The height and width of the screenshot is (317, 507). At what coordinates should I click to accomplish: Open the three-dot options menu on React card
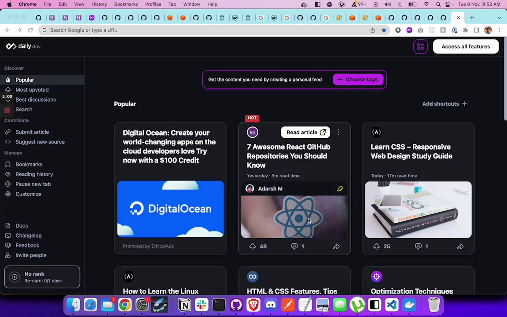(x=338, y=132)
